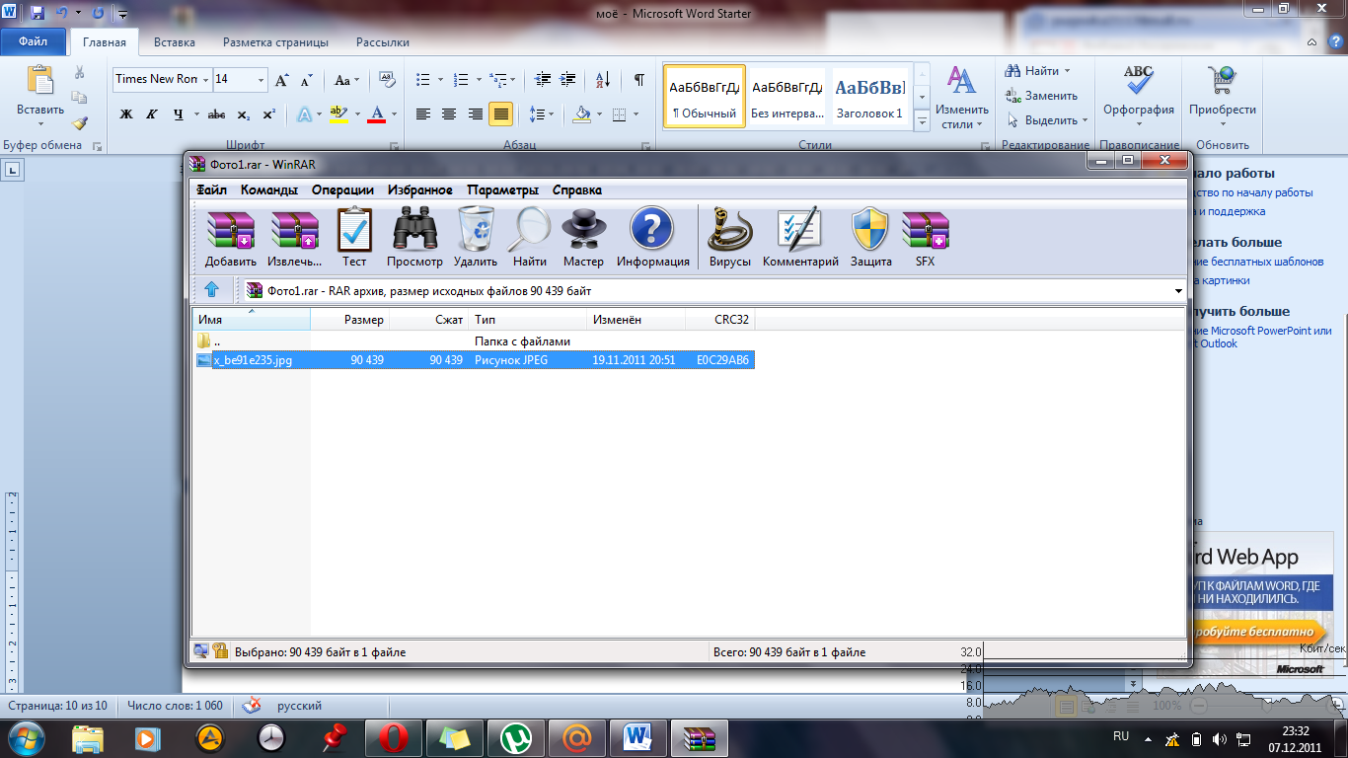Click the yellow text highlight color button
The image size is (1348, 758).
(339, 114)
